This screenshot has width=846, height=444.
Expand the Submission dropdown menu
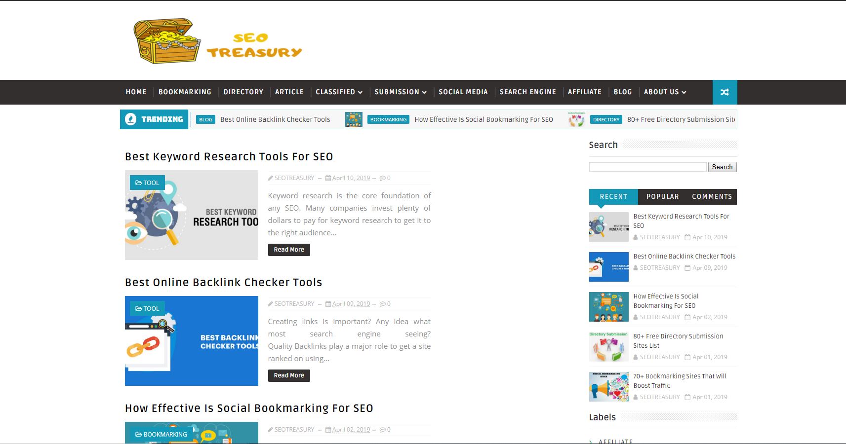click(401, 92)
